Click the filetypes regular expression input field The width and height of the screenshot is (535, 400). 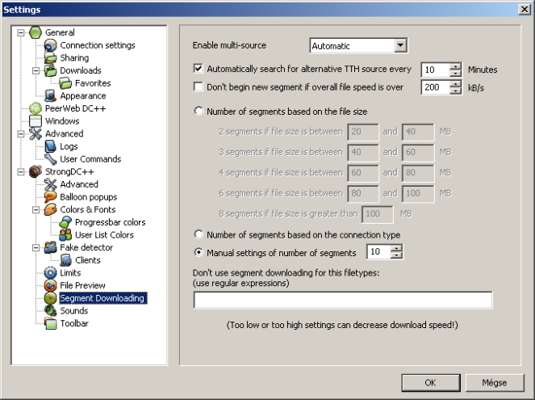343,301
